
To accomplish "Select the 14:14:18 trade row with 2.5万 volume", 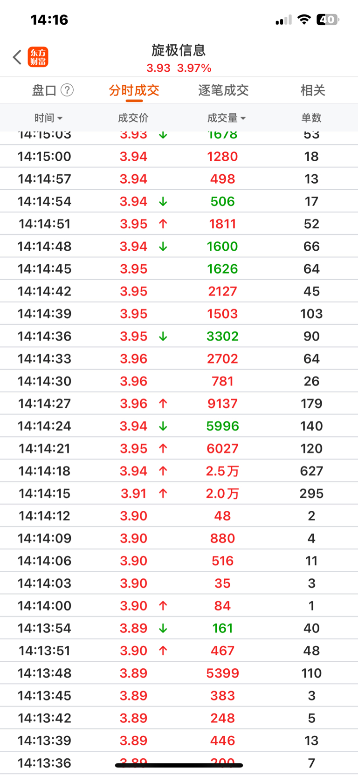I will click(x=179, y=471).
